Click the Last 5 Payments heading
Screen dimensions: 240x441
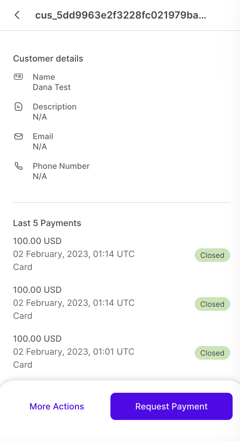coord(47,223)
